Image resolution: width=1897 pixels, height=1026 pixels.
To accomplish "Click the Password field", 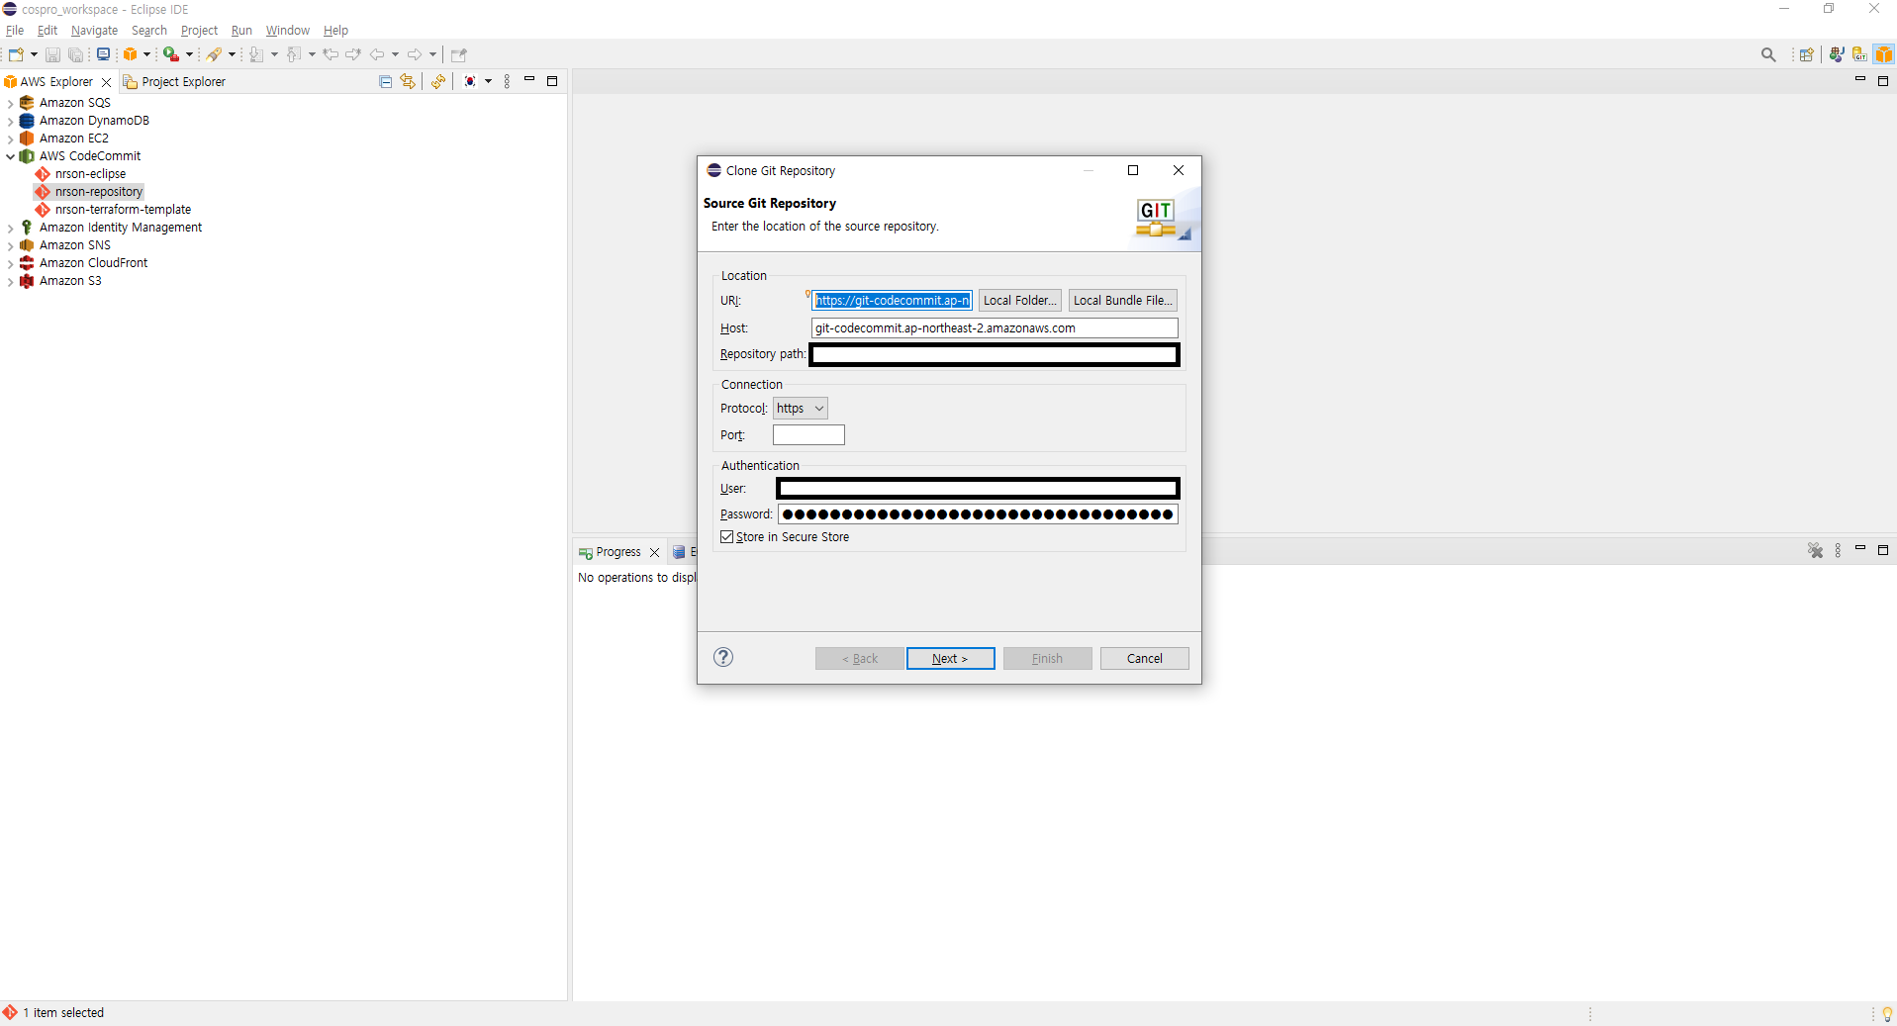I will coord(978,514).
